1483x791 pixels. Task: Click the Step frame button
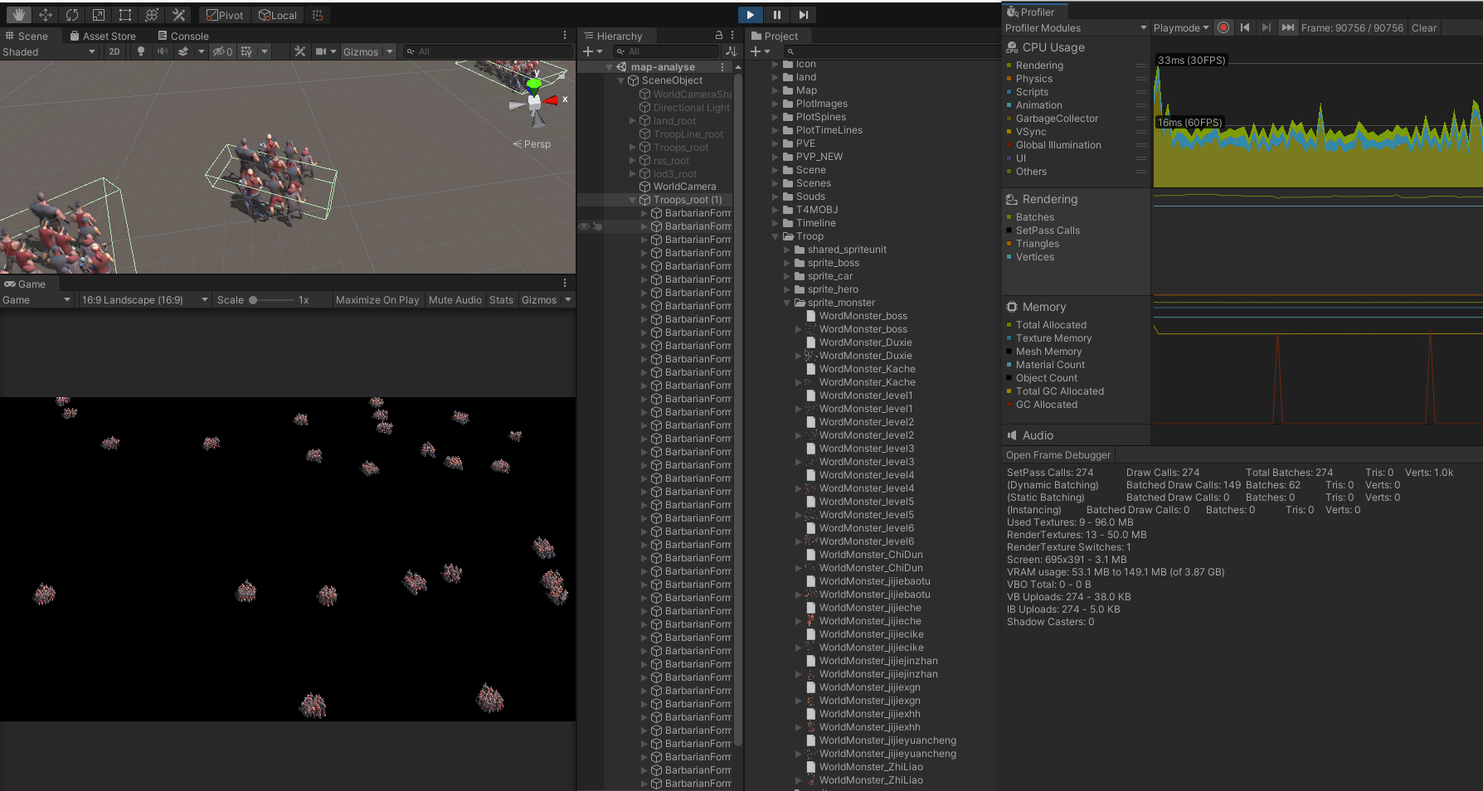pos(803,15)
